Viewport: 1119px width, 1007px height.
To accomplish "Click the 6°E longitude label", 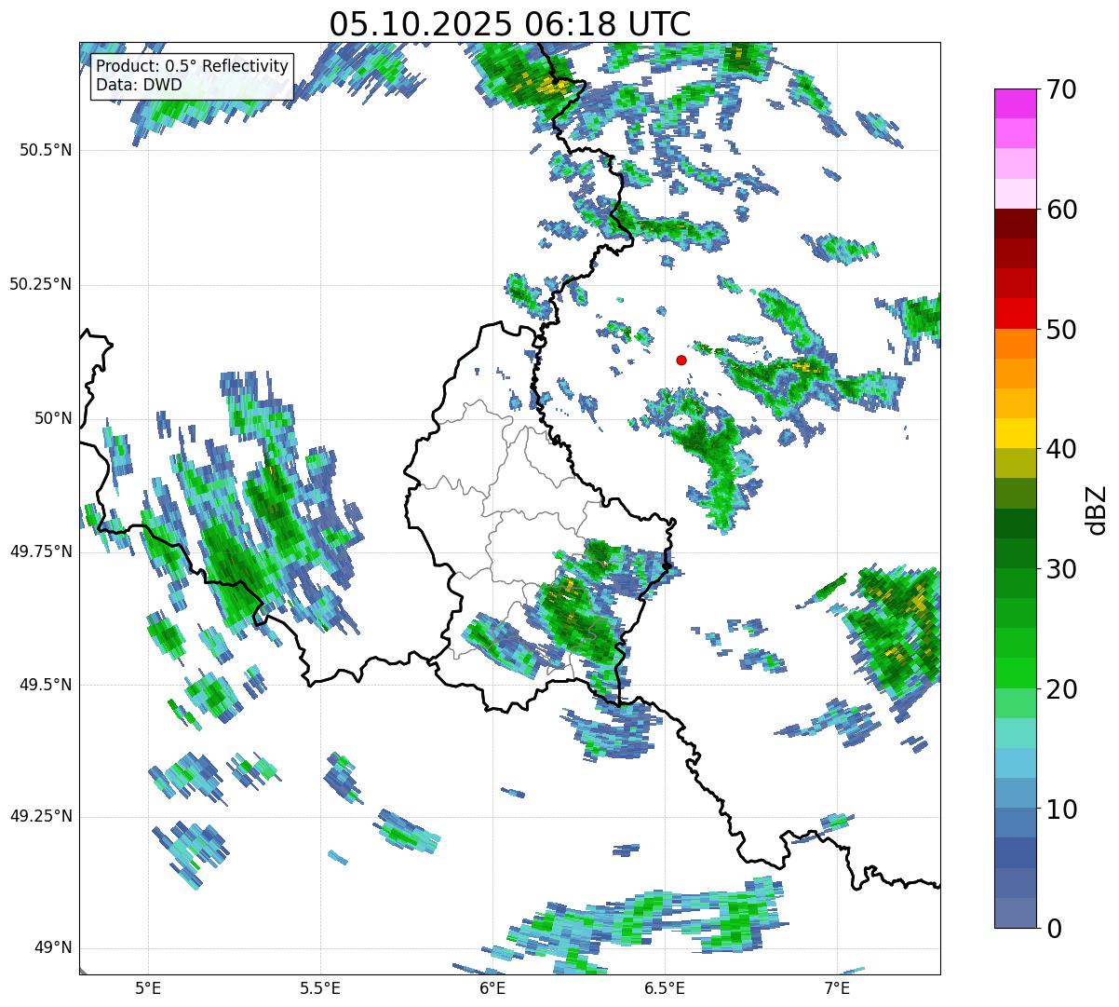I will [492, 988].
